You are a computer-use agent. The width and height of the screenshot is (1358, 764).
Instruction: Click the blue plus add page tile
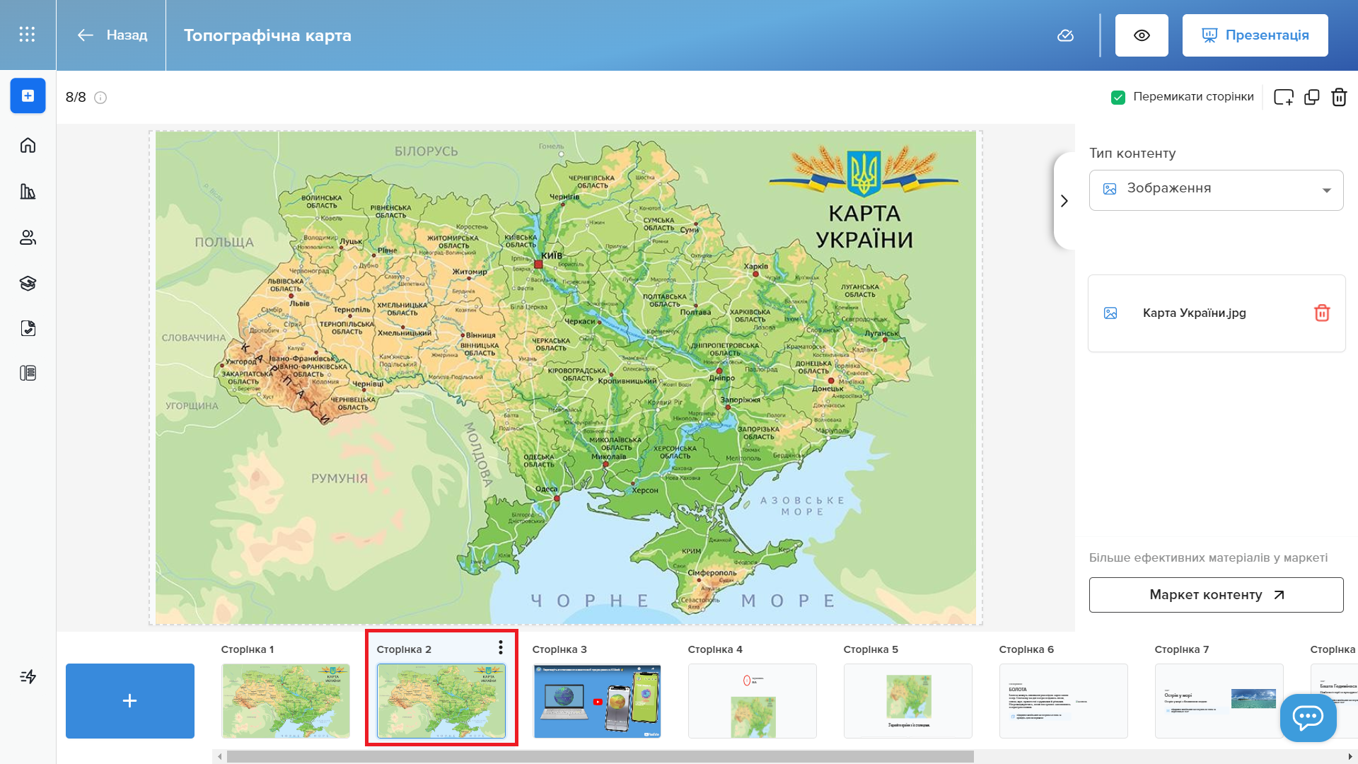pos(130,701)
